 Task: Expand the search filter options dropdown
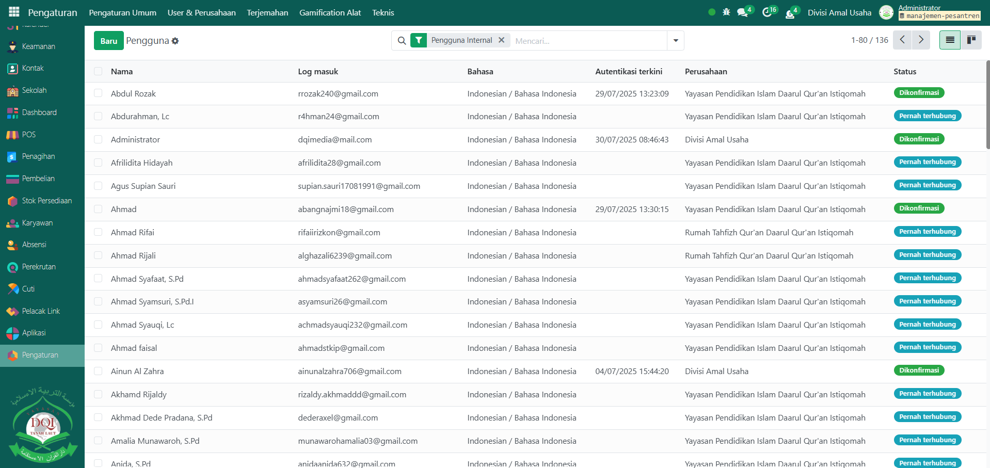coord(675,40)
